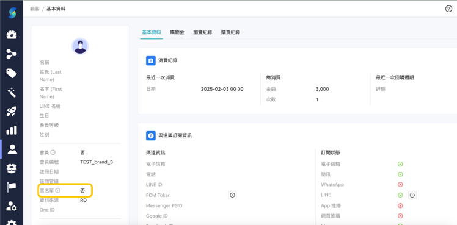The width and height of the screenshot is (457, 225).
Task: Click the green check for LINE subscription
Action: pyautogui.click(x=400, y=195)
